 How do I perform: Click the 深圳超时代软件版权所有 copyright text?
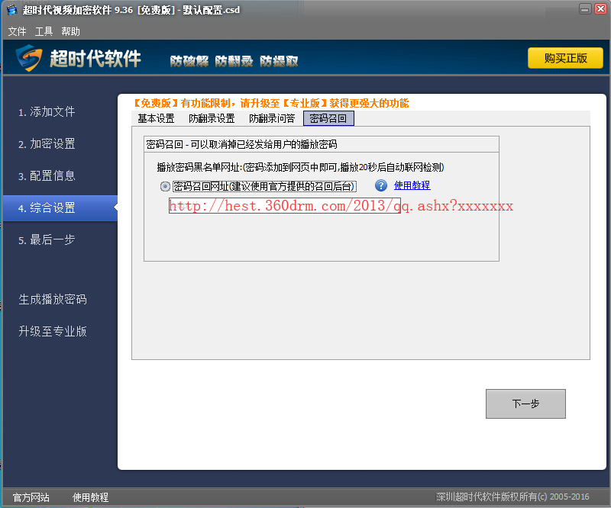512,497
